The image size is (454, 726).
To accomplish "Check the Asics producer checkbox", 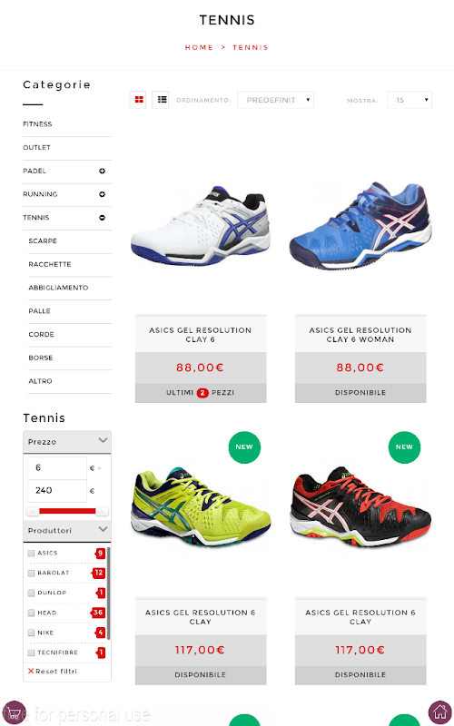I will click(31, 553).
